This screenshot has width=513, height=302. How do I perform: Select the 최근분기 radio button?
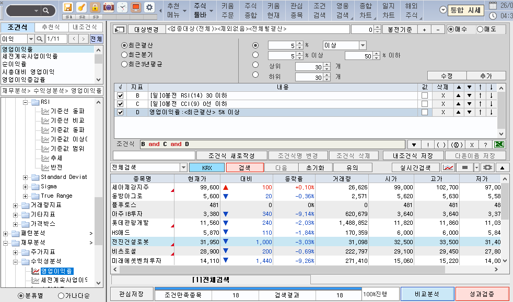point(124,55)
